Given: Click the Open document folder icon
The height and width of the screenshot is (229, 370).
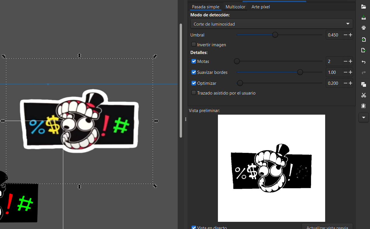Looking at the screenshot, I should point(363,7).
